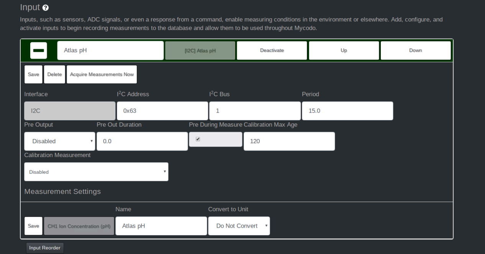Edit the I2C Address field 0x63
This screenshot has height=254, width=485.
[x=162, y=111]
